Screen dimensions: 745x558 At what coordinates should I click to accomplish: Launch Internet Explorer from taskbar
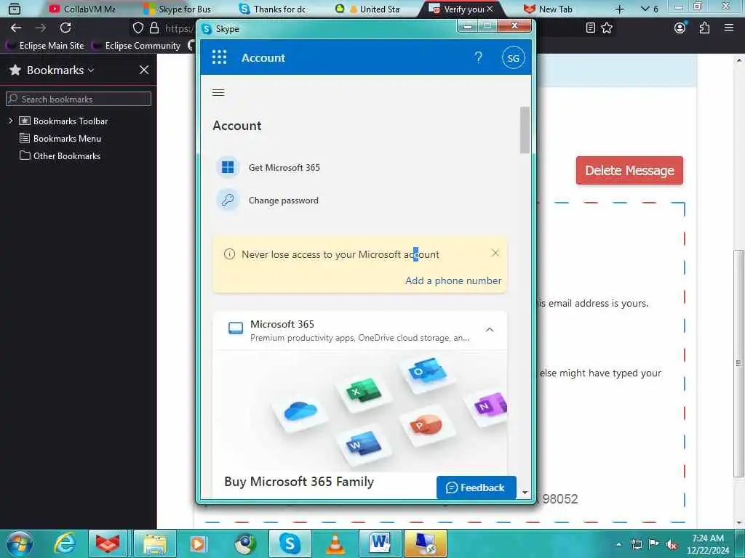point(65,543)
